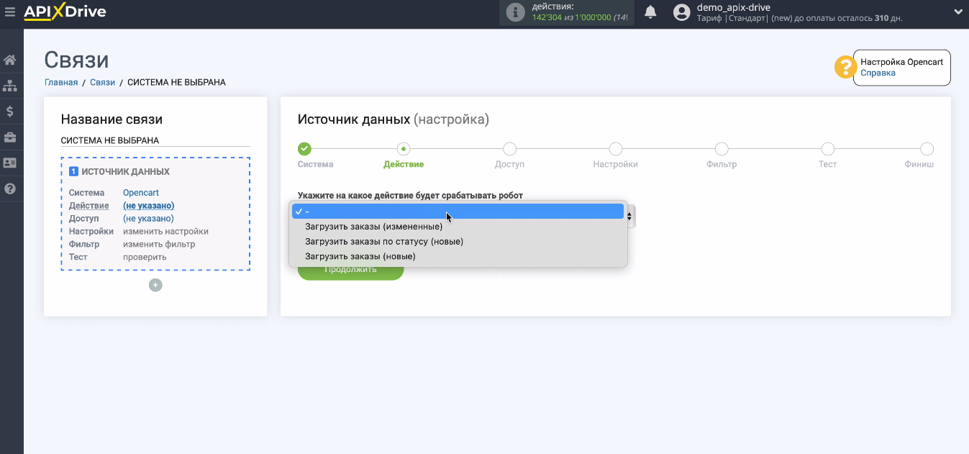Edit the connection name field
969x454 pixels.
tap(155, 140)
